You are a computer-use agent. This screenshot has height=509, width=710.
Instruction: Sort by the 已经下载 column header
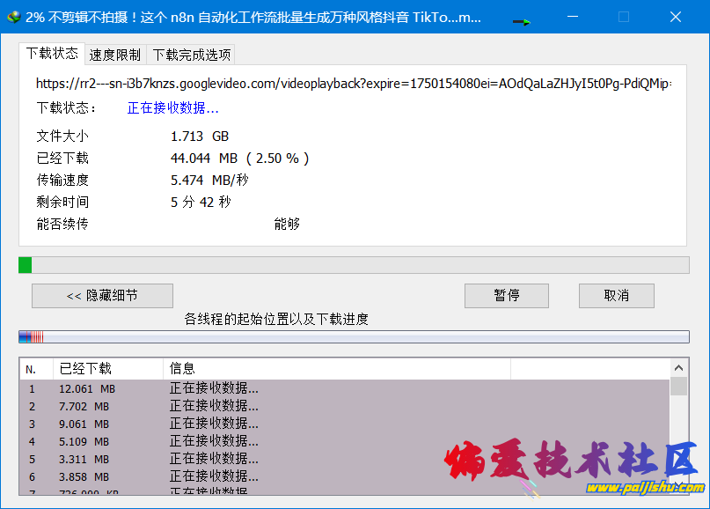pyautogui.click(x=108, y=369)
